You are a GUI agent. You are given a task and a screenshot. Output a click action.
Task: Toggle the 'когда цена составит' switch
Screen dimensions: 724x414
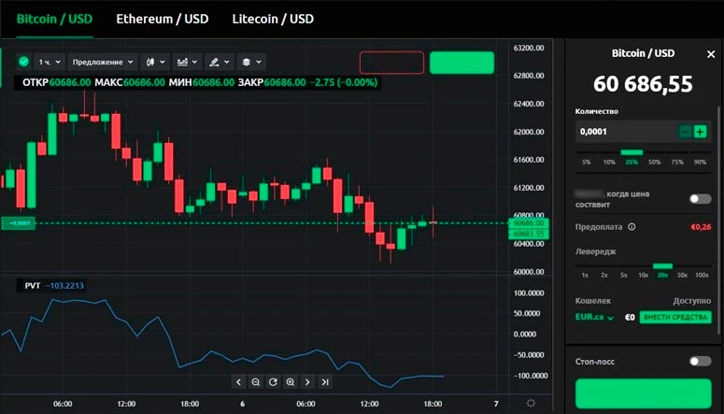(699, 198)
